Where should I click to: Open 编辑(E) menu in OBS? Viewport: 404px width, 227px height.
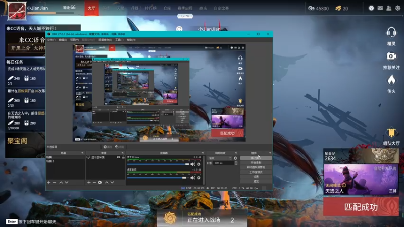[x=63, y=40]
